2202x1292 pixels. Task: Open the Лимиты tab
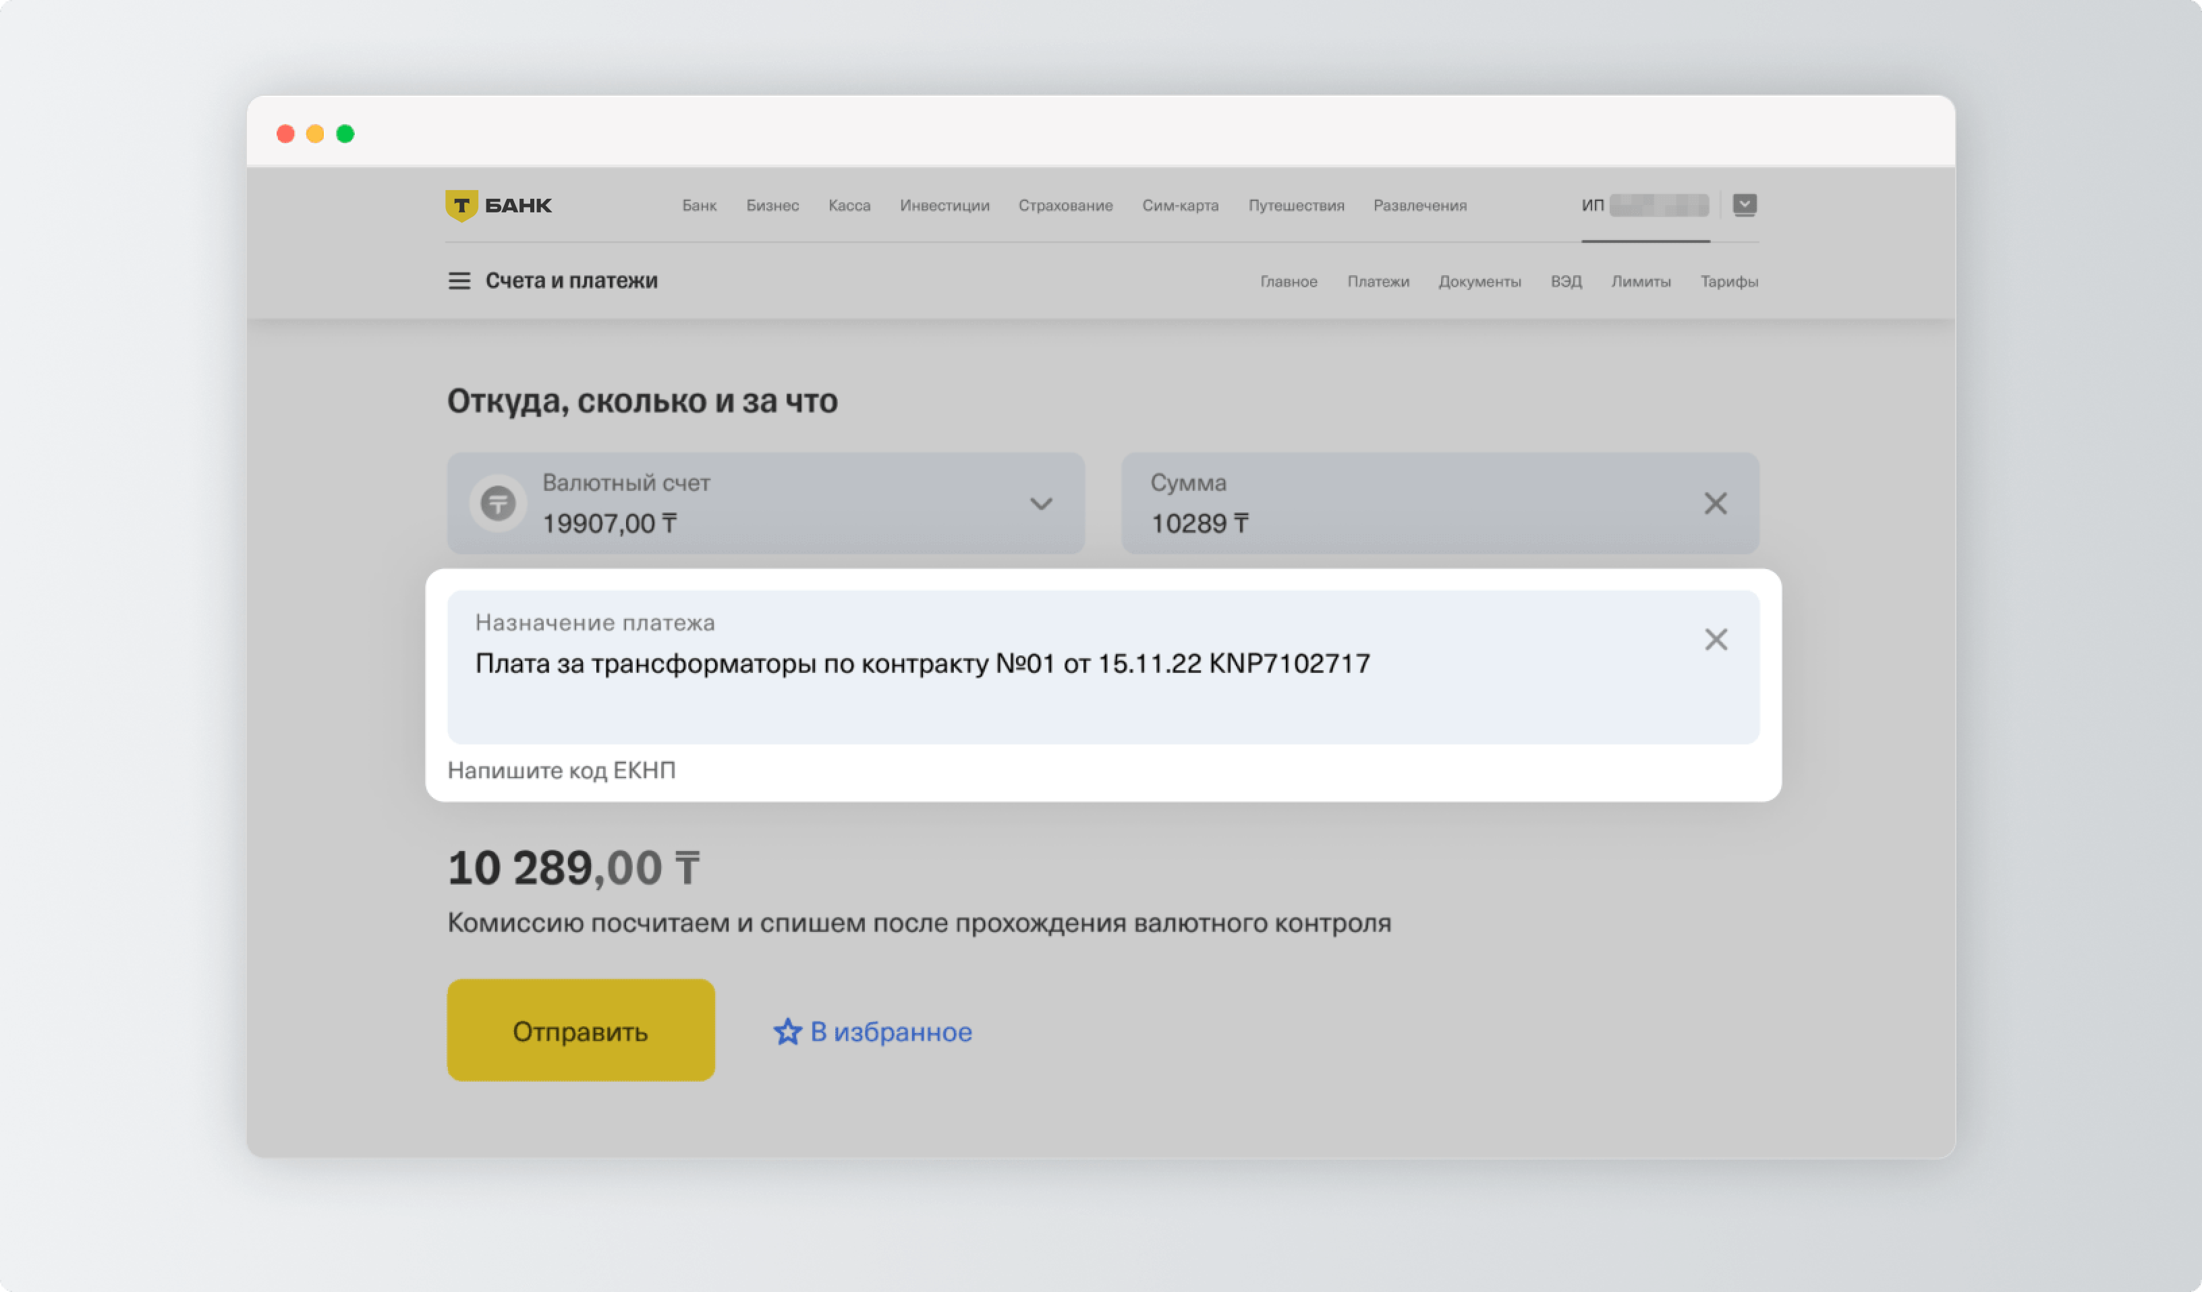pyautogui.click(x=1640, y=281)
